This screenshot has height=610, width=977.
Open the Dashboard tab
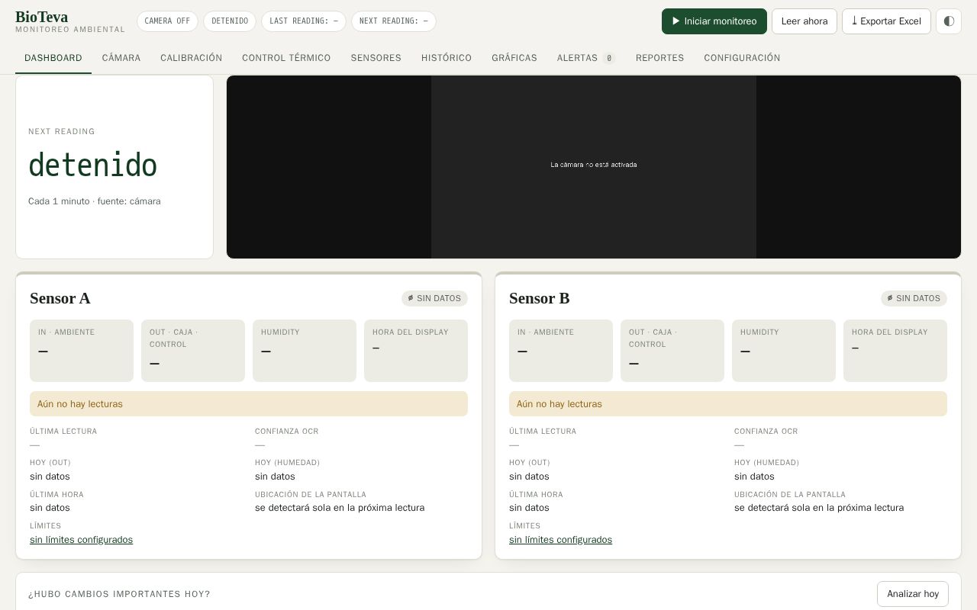coord(53,58)
